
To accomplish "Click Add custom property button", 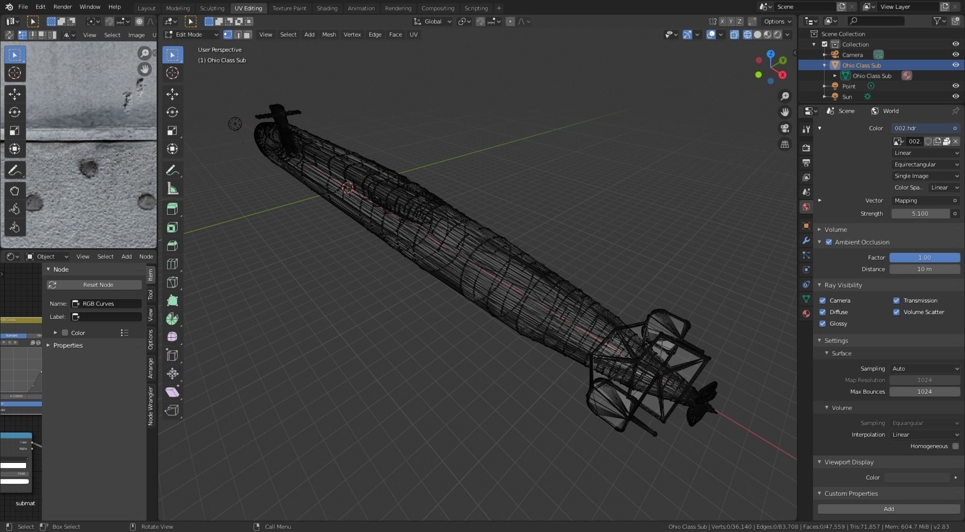I will pos(889,509).
